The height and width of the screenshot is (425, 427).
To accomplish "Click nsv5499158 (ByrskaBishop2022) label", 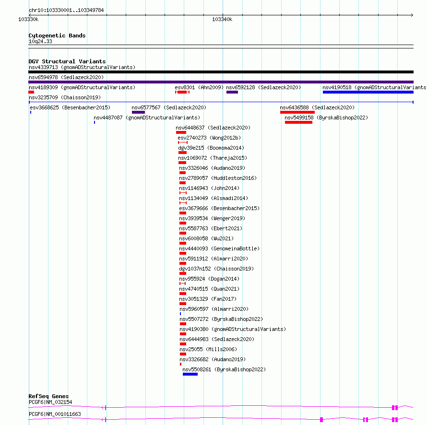I will point(326,118).
